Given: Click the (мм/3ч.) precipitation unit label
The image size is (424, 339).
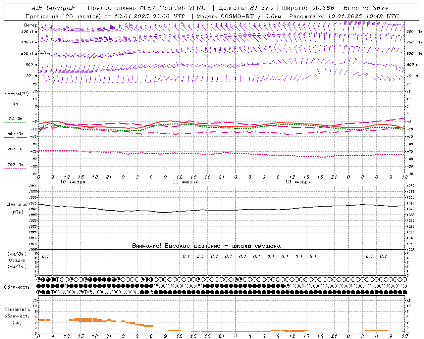Looking at the screenshot, I should click(x=17, y=254).
